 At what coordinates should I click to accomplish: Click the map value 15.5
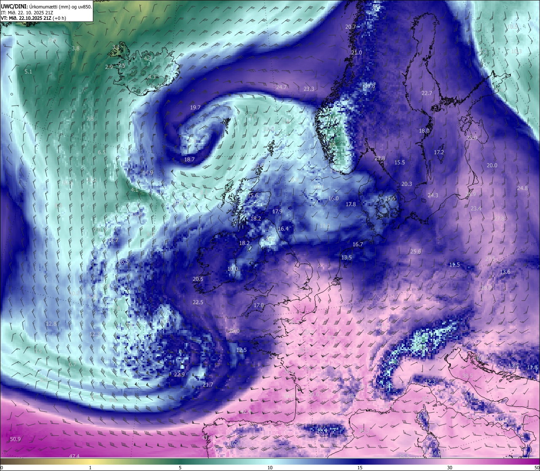[x=400, y=163]
